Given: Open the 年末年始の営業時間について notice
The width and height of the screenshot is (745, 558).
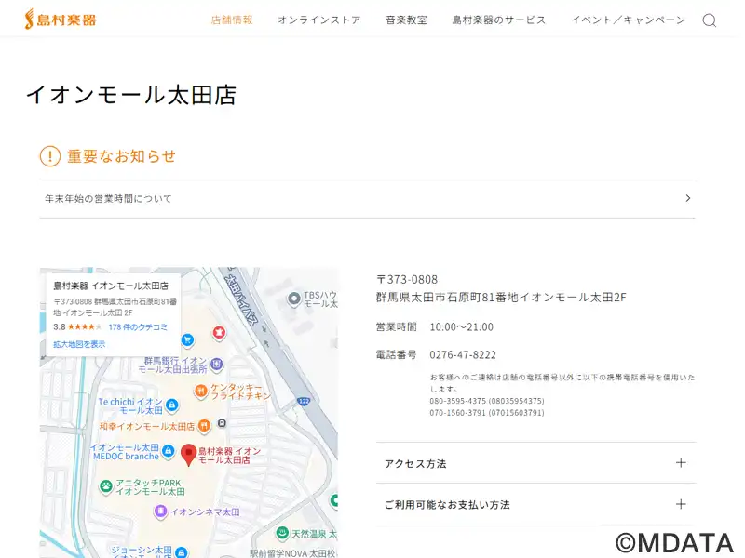Looking at the screenshot, I should [x=367, y=198].
